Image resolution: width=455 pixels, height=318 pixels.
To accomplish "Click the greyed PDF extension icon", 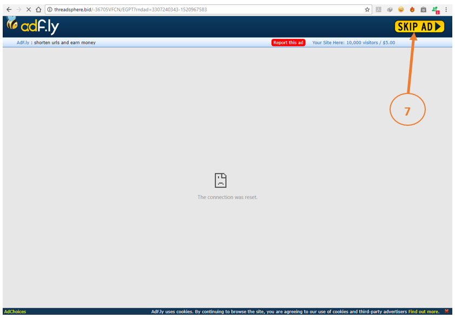I will tap(378, 10).
